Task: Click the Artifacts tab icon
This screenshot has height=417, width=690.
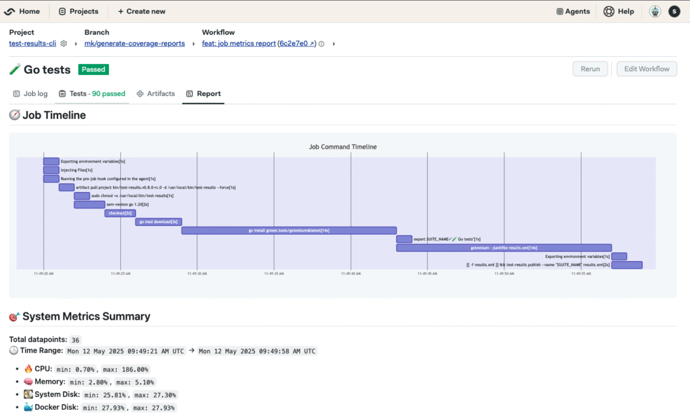Action: [x=140, y=93]
